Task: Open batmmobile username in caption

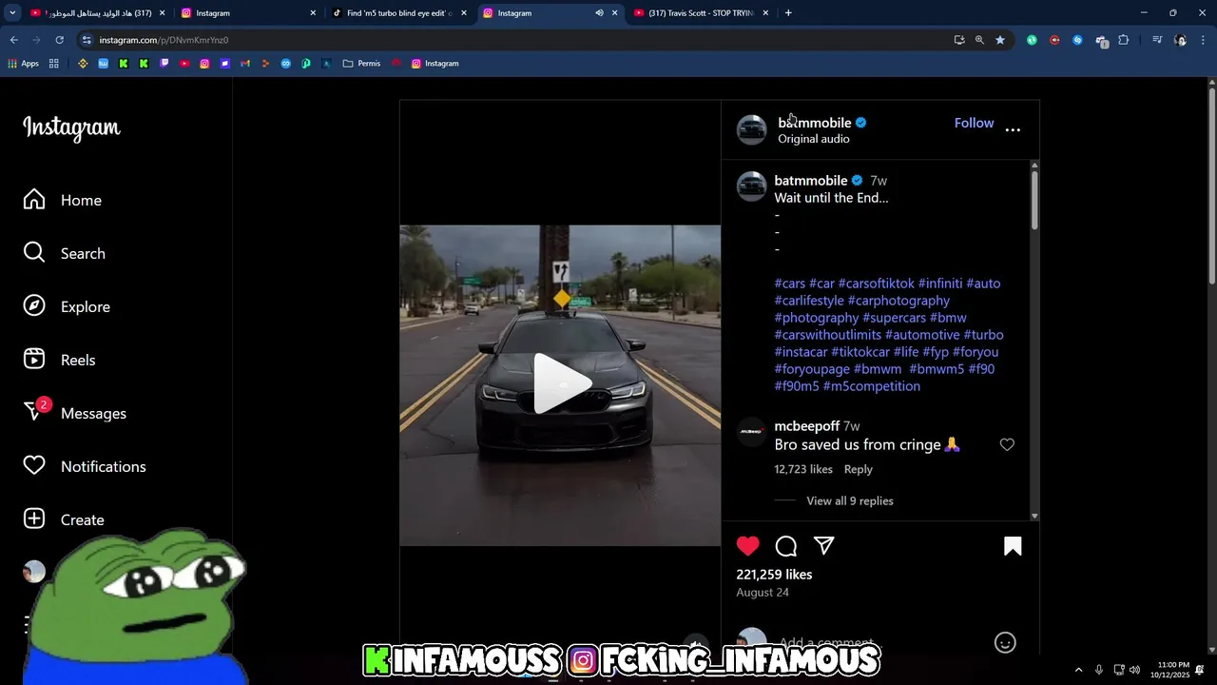Action: 811,181
